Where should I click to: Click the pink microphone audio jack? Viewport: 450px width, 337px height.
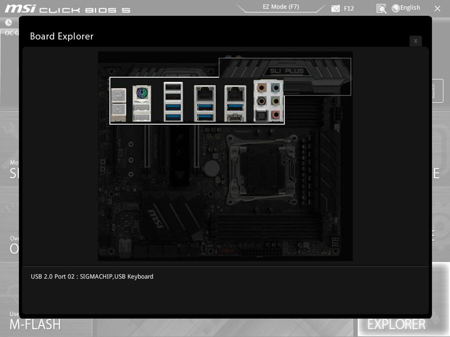pos(276,115)
